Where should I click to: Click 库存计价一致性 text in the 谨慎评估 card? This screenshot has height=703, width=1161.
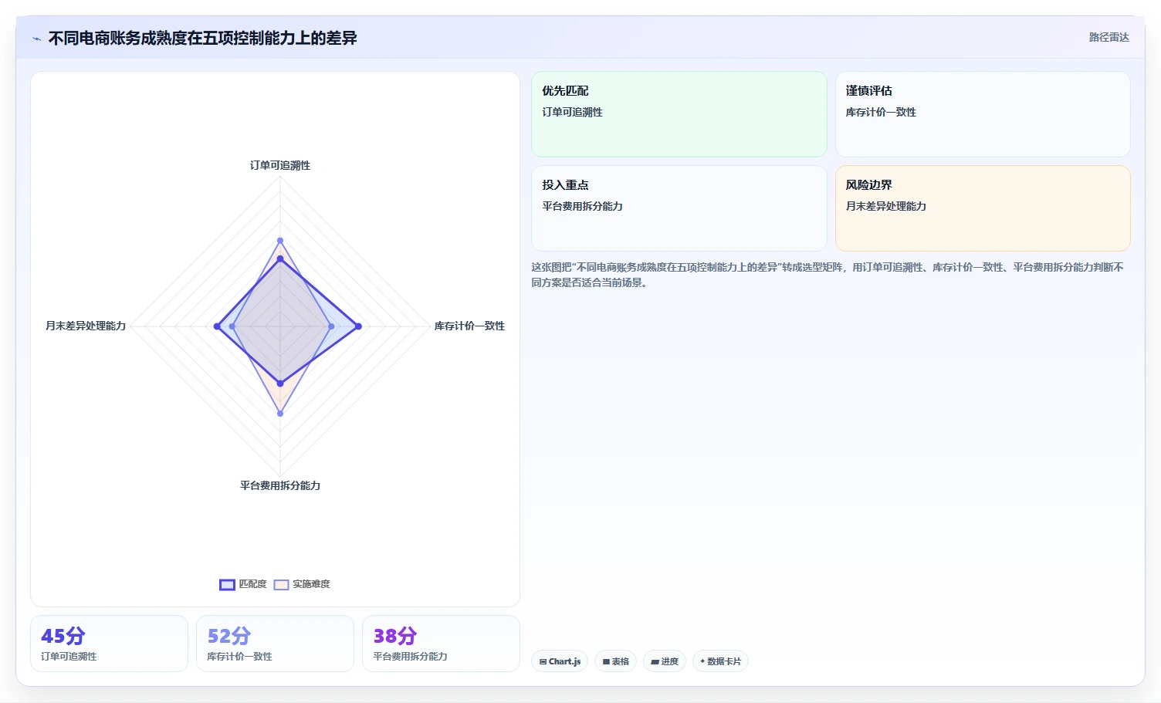click(881, 112)
